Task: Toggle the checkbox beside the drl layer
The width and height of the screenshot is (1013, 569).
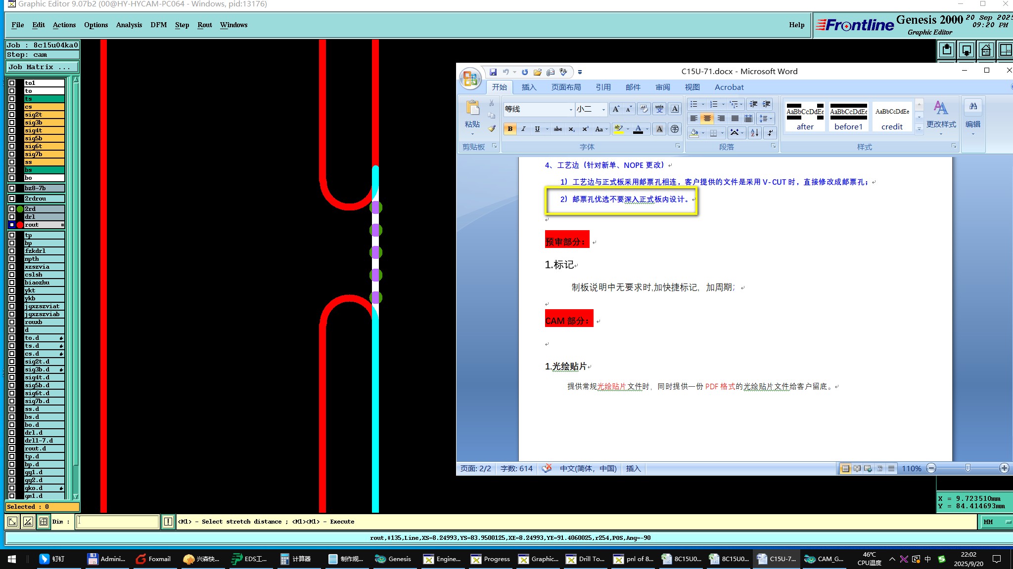Action: point(12,217)
